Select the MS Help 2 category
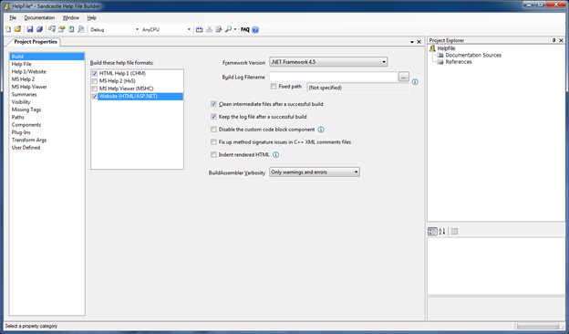569x334 pixels. (x=47, y=79)
